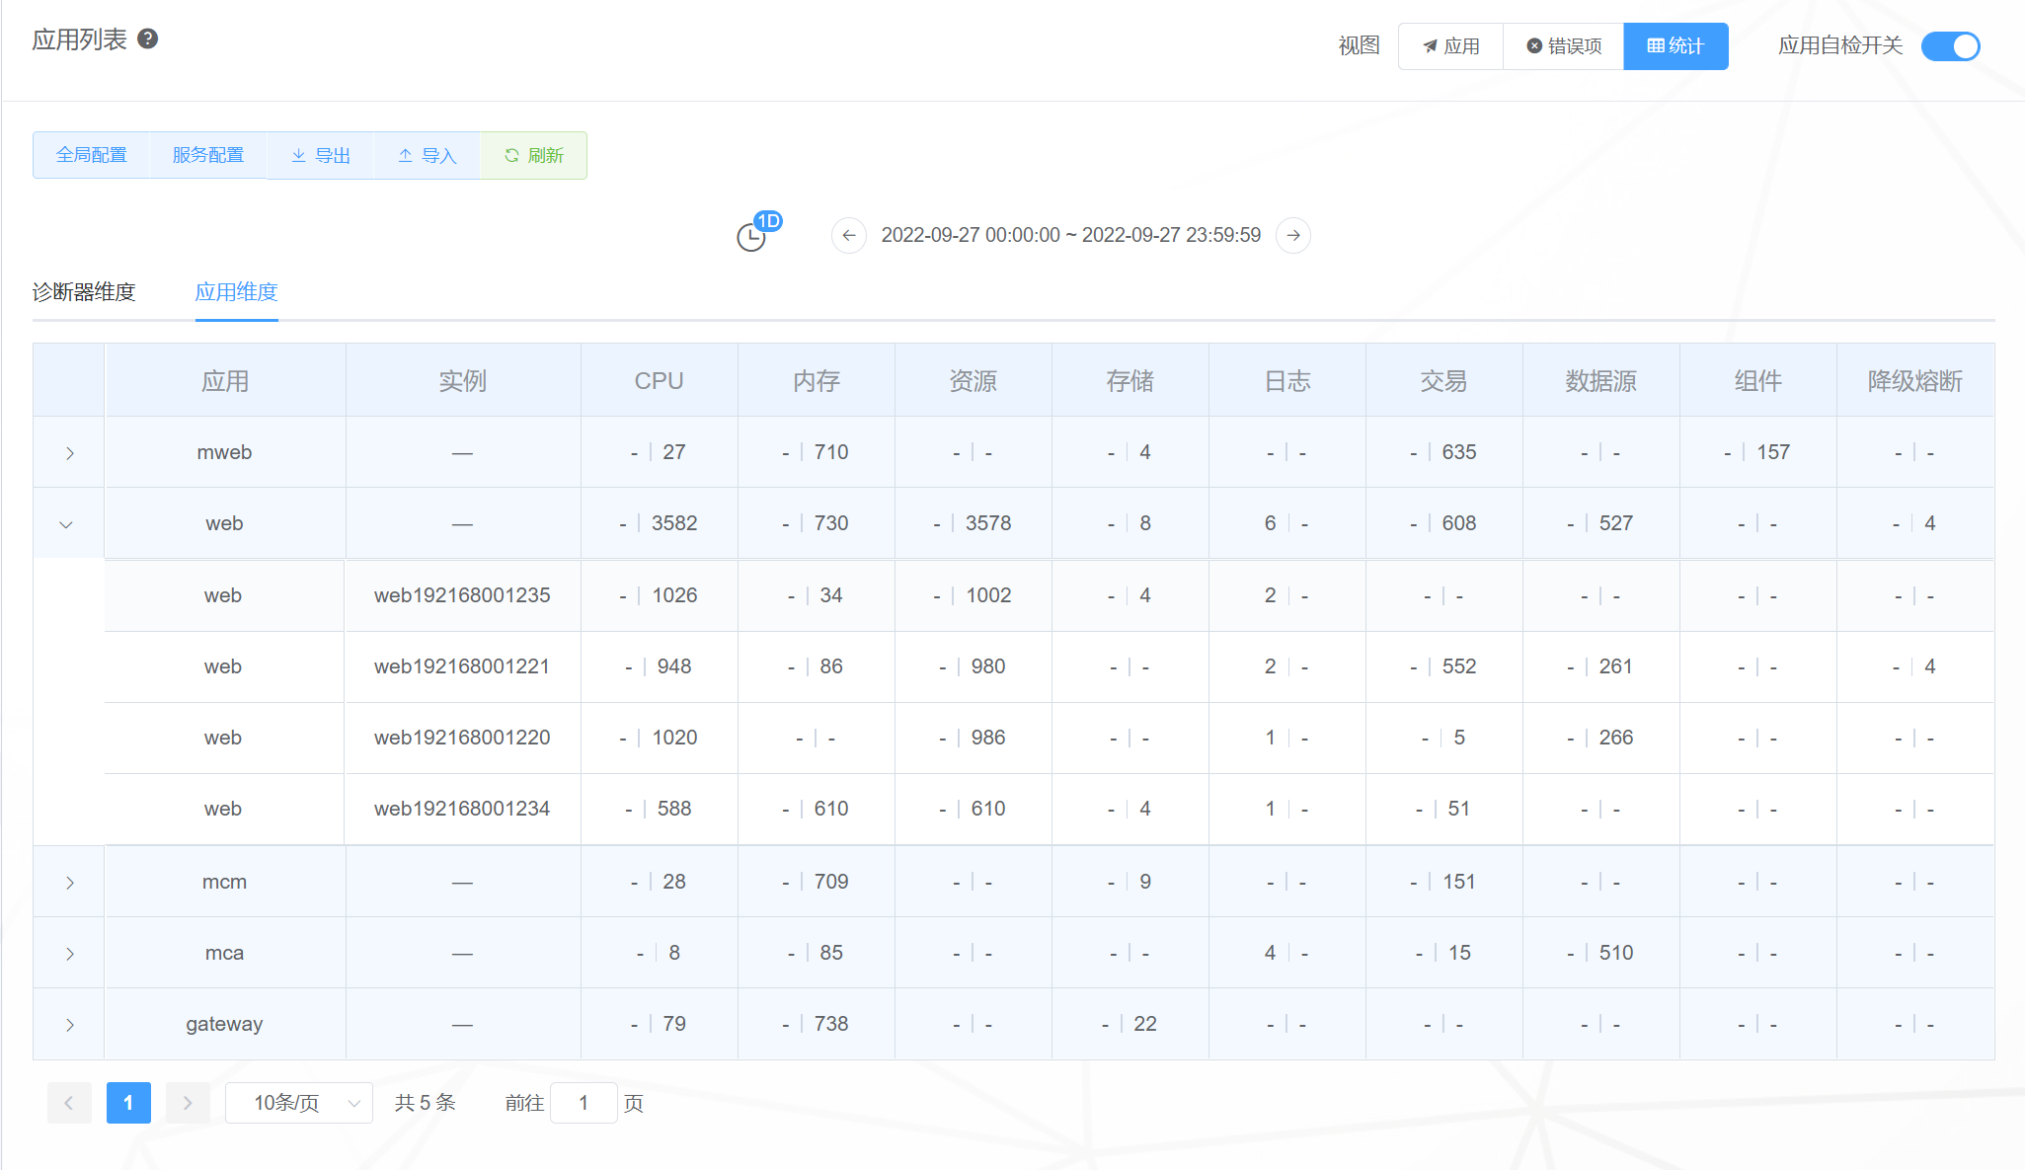Click 数据源 value 510 in mca row

1616,953
